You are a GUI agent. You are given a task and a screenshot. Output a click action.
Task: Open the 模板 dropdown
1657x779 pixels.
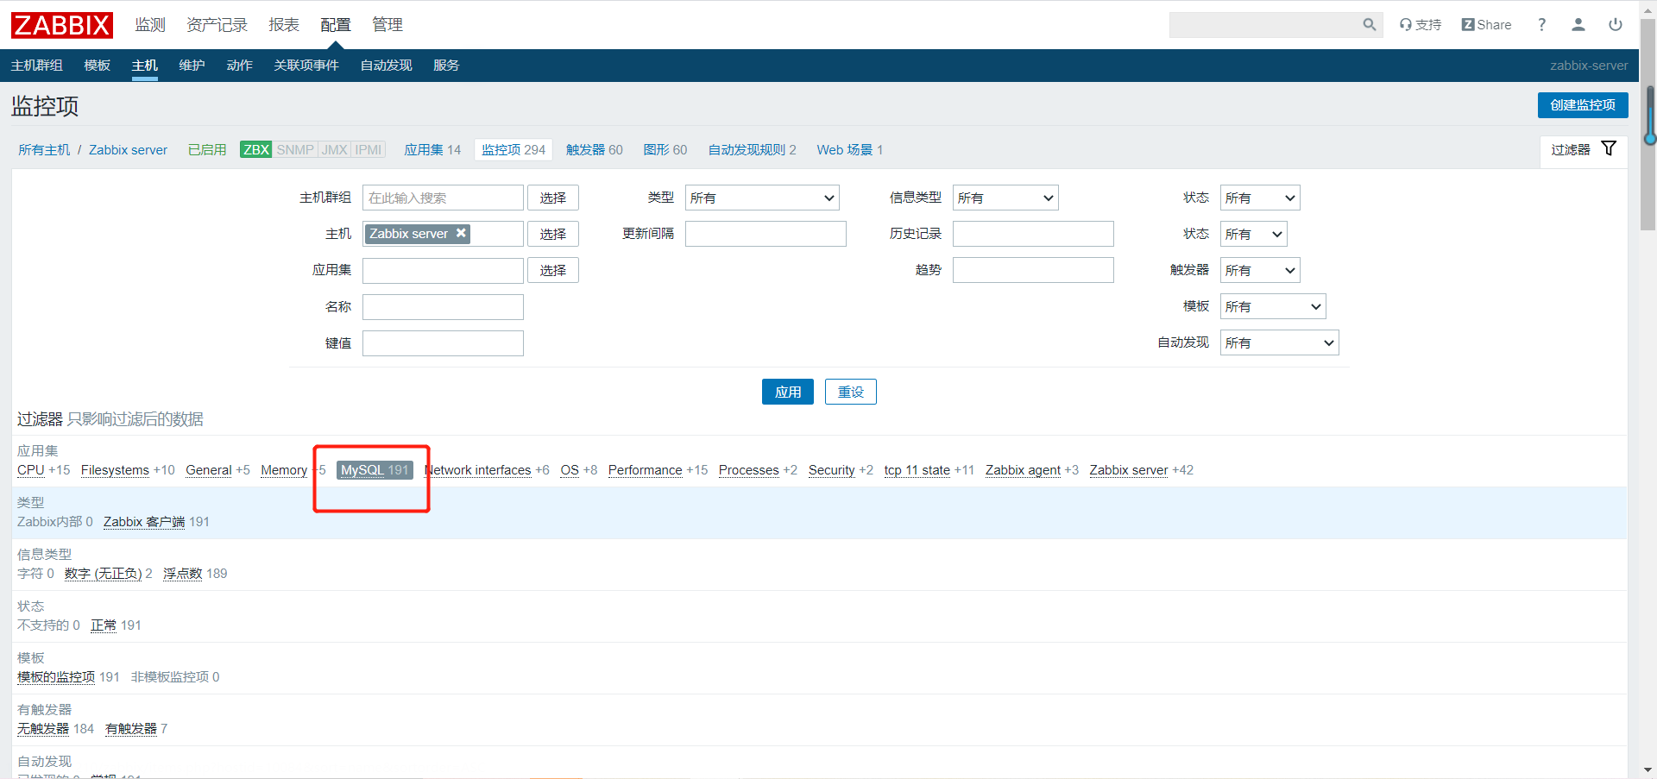[1273, 306]
